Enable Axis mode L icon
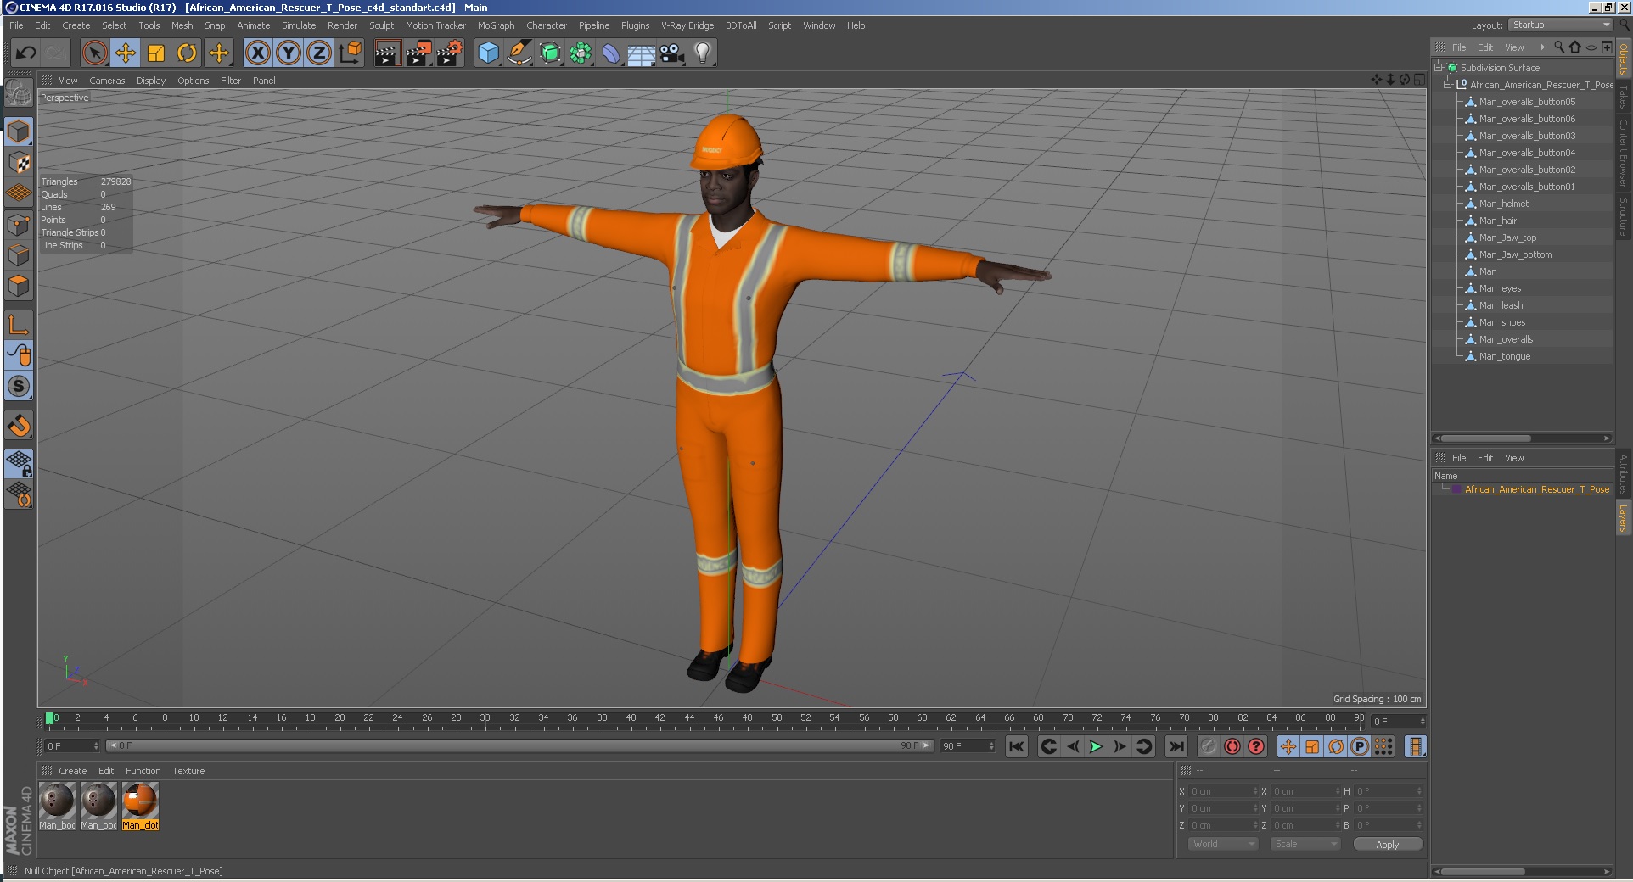Image resolution: width=1633 pixels, height=882 pixels. tap(19, 324)
